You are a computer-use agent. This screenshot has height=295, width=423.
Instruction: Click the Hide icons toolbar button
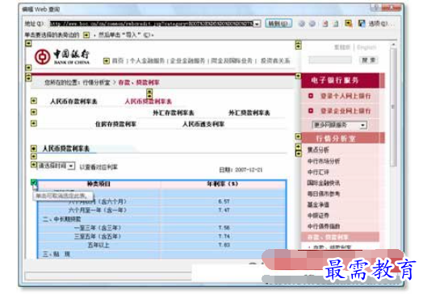pyautogui.click(x=349, y=23)
